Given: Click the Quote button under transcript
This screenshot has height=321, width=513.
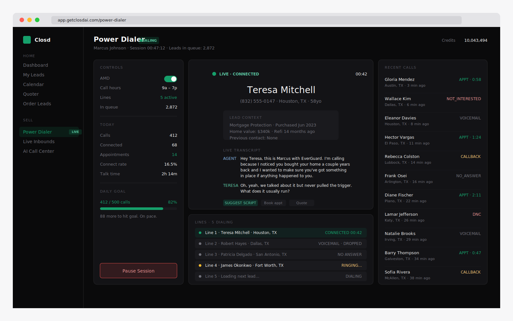Looking at the screenshot, I should [301, 203].
